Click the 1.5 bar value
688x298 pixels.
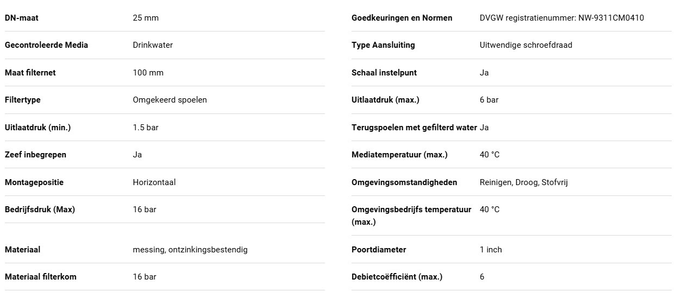(x=146, y=128)
